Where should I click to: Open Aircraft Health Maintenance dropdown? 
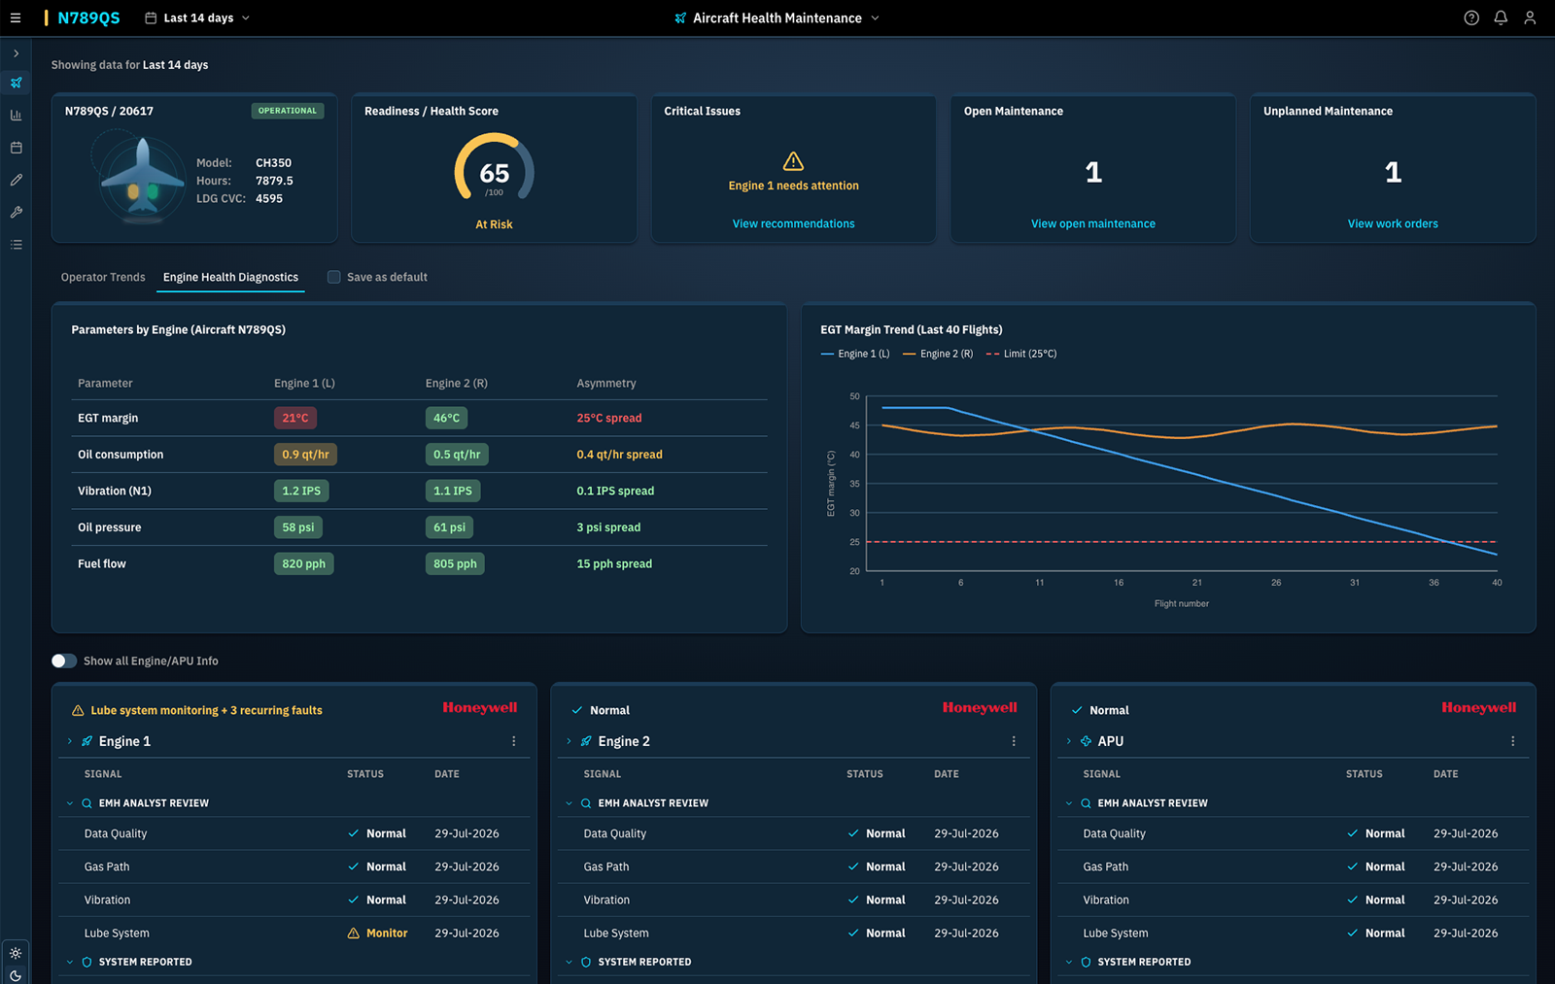777,17
